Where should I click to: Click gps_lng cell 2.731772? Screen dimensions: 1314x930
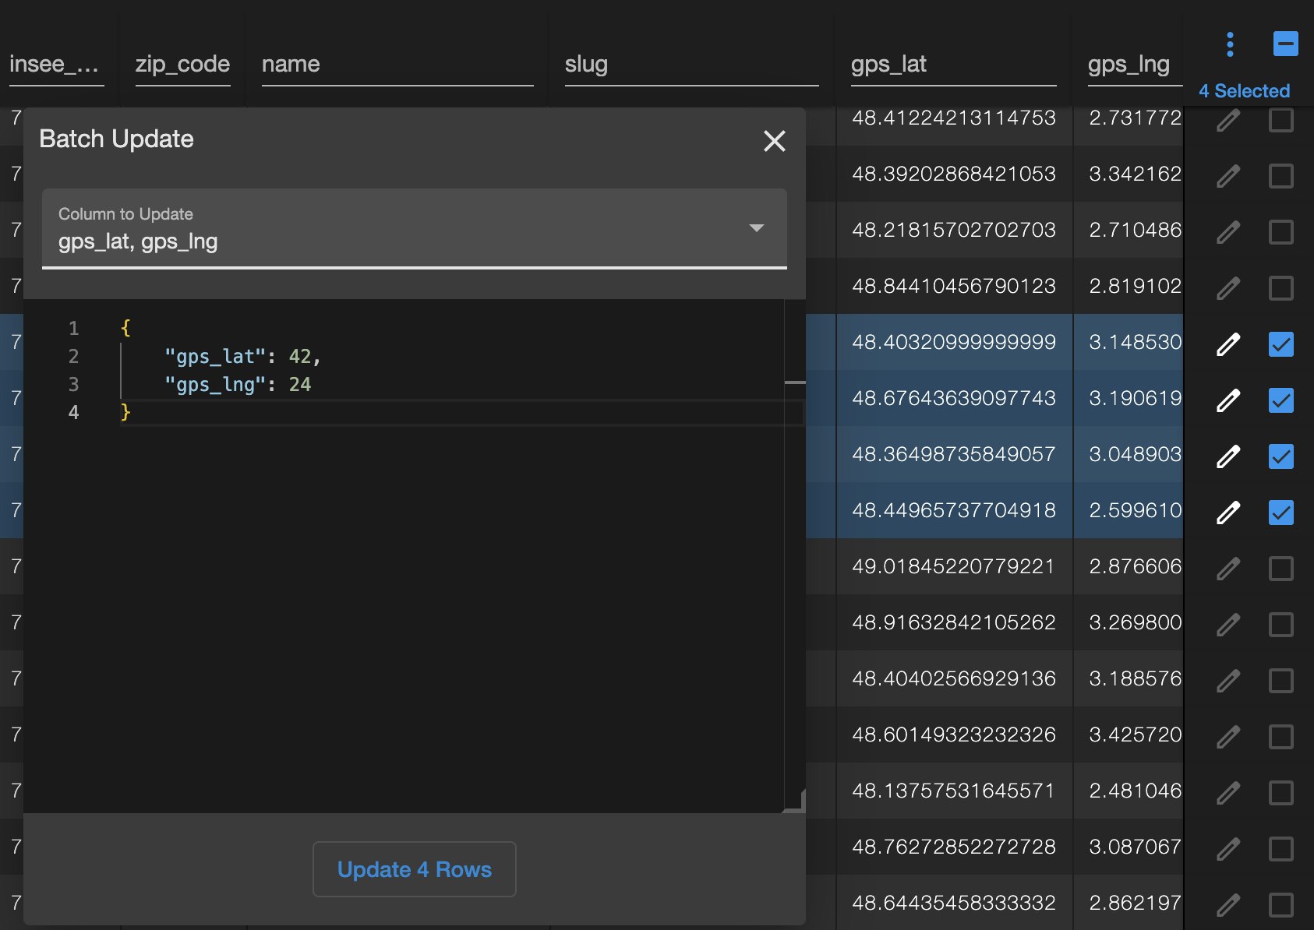1135,118
